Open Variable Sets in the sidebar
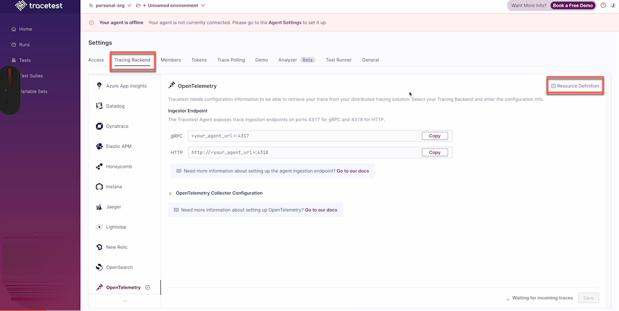 [33, 91]
